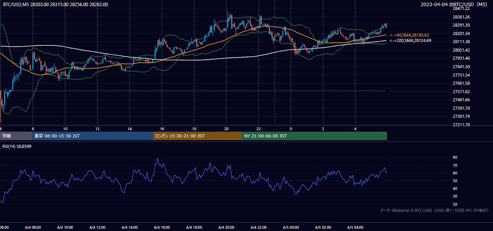Click the 4/5 00:00 time axis label
The width and height of the screenshot is (493, 231).
291,228
